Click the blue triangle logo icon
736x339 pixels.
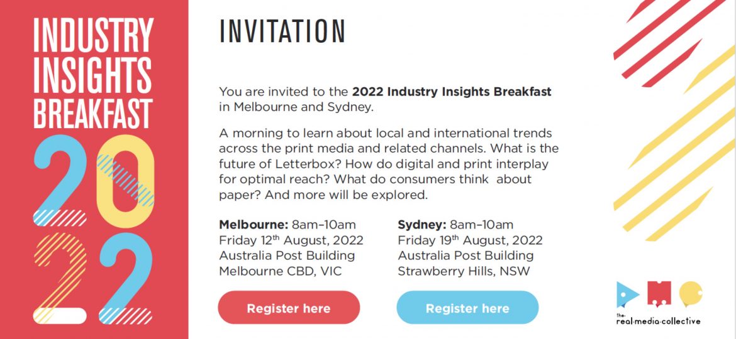628,294
